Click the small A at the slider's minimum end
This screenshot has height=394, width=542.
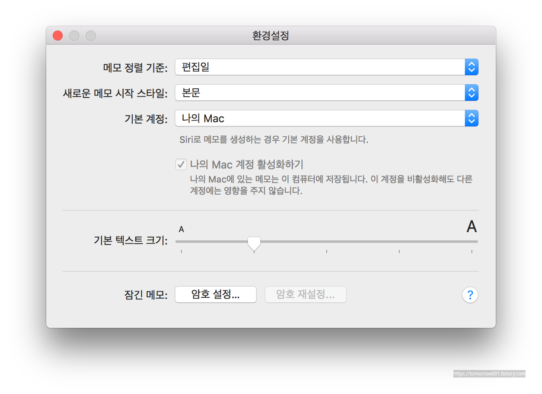pyautogui.click(x=181, y=229)
